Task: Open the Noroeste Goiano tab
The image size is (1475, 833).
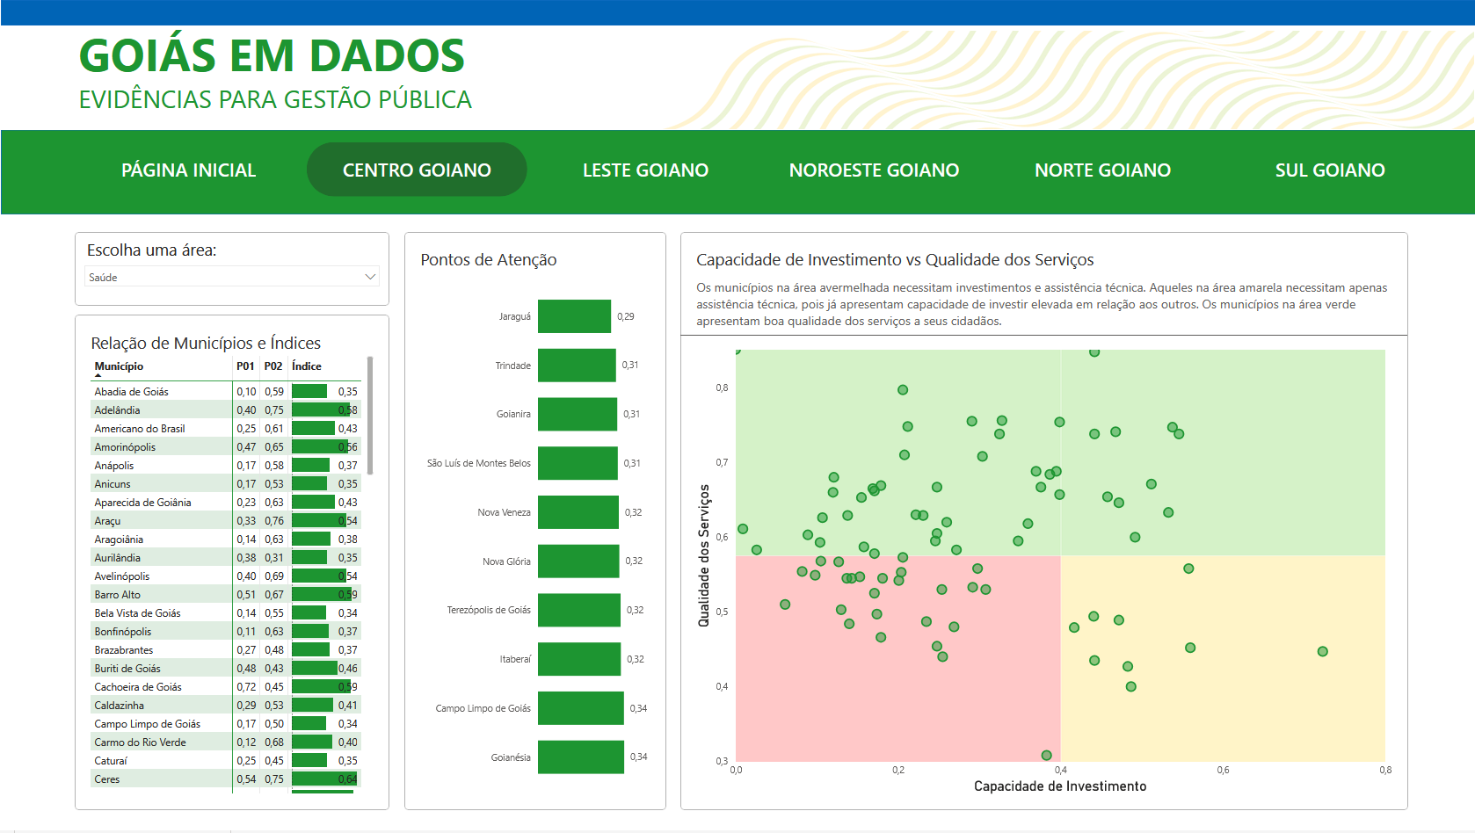Action: tap(874, 170)
